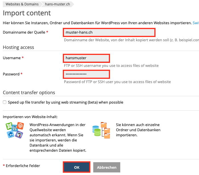
Task: Select the Password input field
Action: (x=86, y=74)
